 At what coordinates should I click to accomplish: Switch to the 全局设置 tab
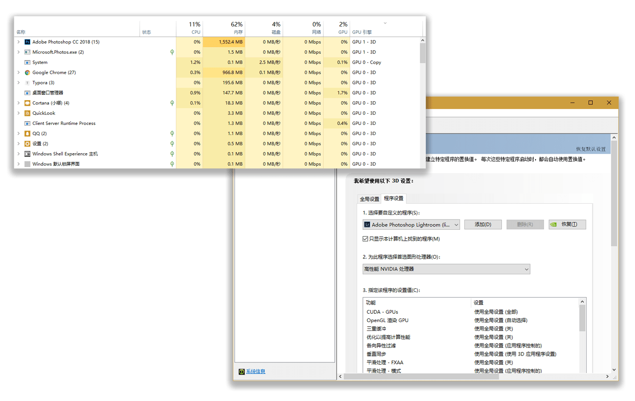point(370,199)
